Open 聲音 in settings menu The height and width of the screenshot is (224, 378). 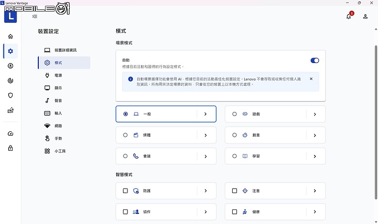click(64, 100)
